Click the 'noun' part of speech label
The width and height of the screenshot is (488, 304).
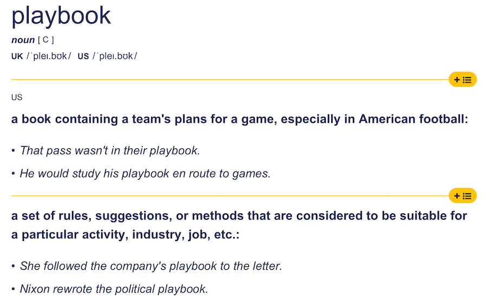pos(23,40)
